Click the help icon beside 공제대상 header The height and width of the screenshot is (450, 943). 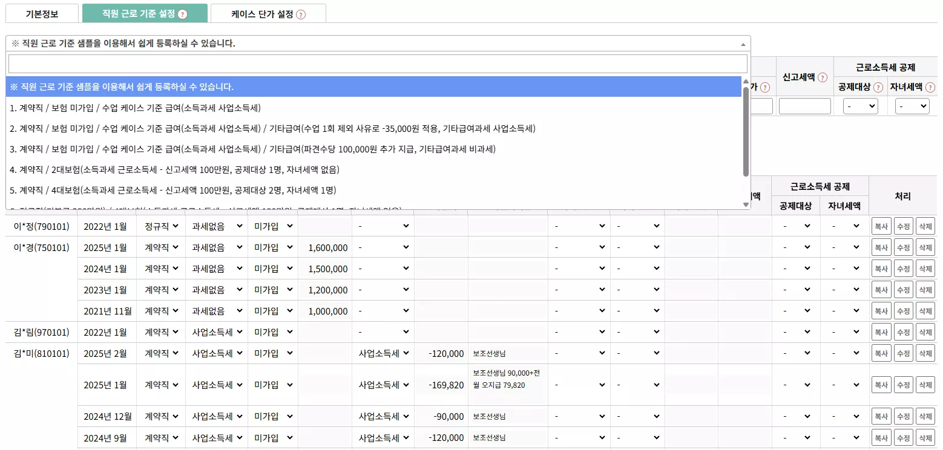click(x=879, y=87)
